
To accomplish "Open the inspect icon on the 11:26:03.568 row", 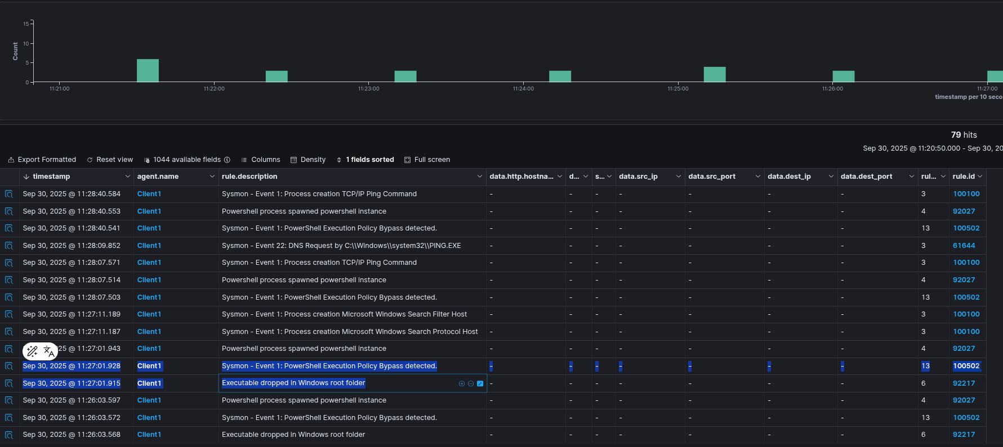I will pos(9,435).
